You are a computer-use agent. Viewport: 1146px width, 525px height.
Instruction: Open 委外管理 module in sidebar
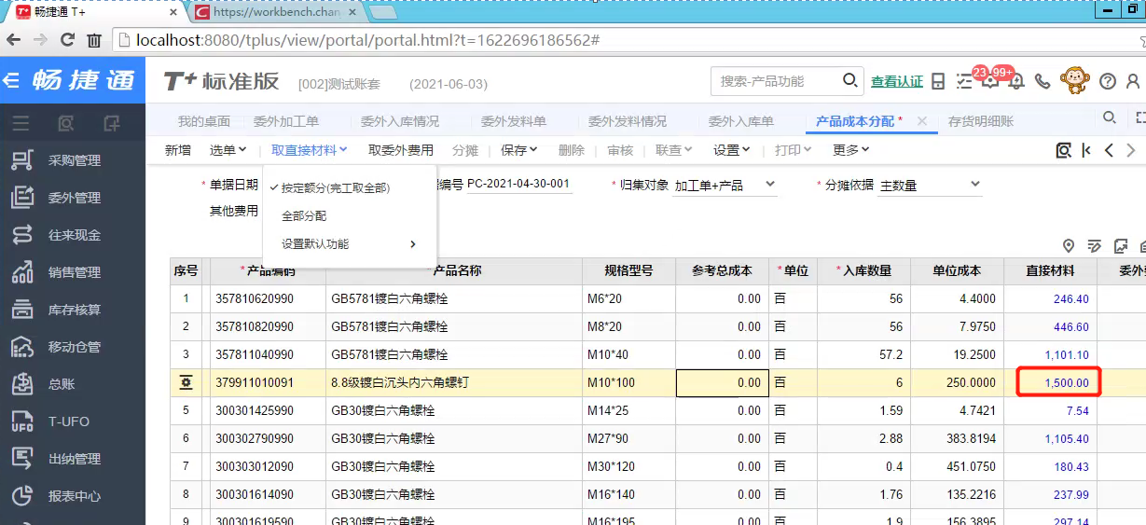click(73, 198)
